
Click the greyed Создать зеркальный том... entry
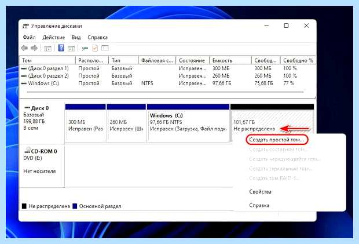coord(280,169)
